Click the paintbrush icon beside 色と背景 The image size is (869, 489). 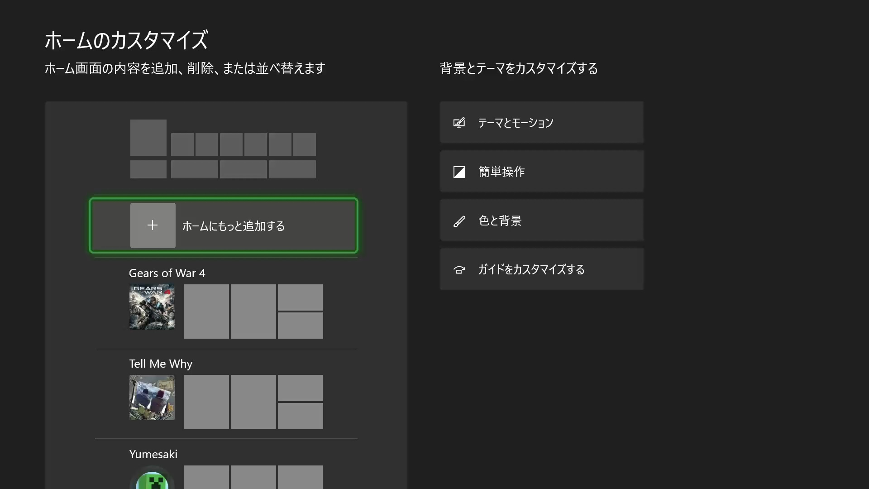click(459, 221)
